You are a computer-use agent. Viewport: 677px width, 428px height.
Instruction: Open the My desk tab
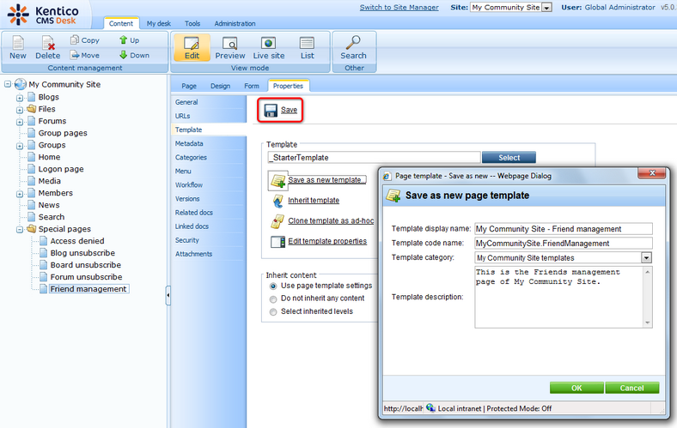coord(158,23)
